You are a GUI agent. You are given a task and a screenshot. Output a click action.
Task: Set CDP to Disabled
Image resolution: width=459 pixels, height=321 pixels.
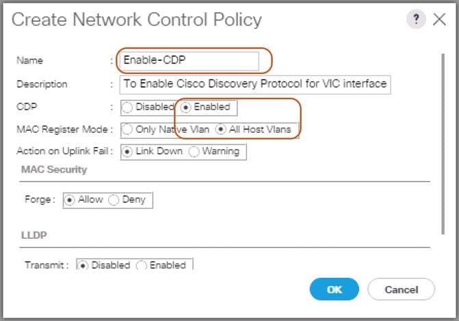(x=127, y=107)
